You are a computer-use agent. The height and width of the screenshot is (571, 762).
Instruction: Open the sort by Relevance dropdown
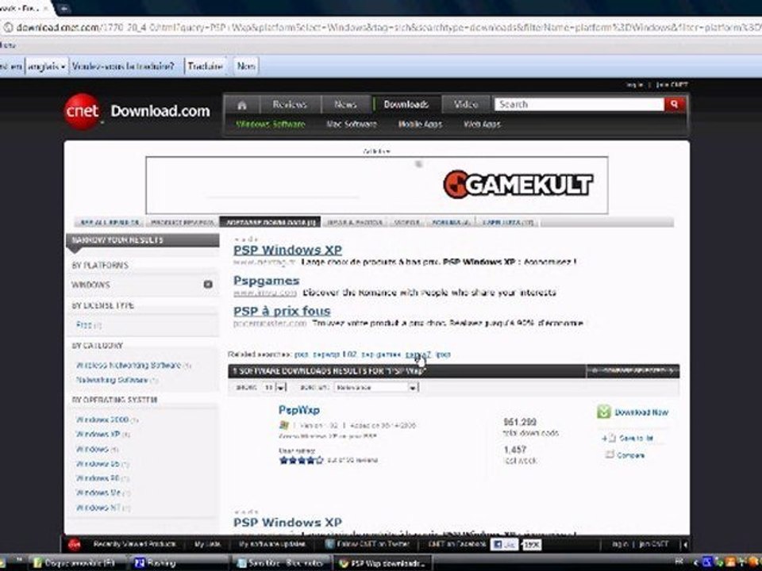376,388
